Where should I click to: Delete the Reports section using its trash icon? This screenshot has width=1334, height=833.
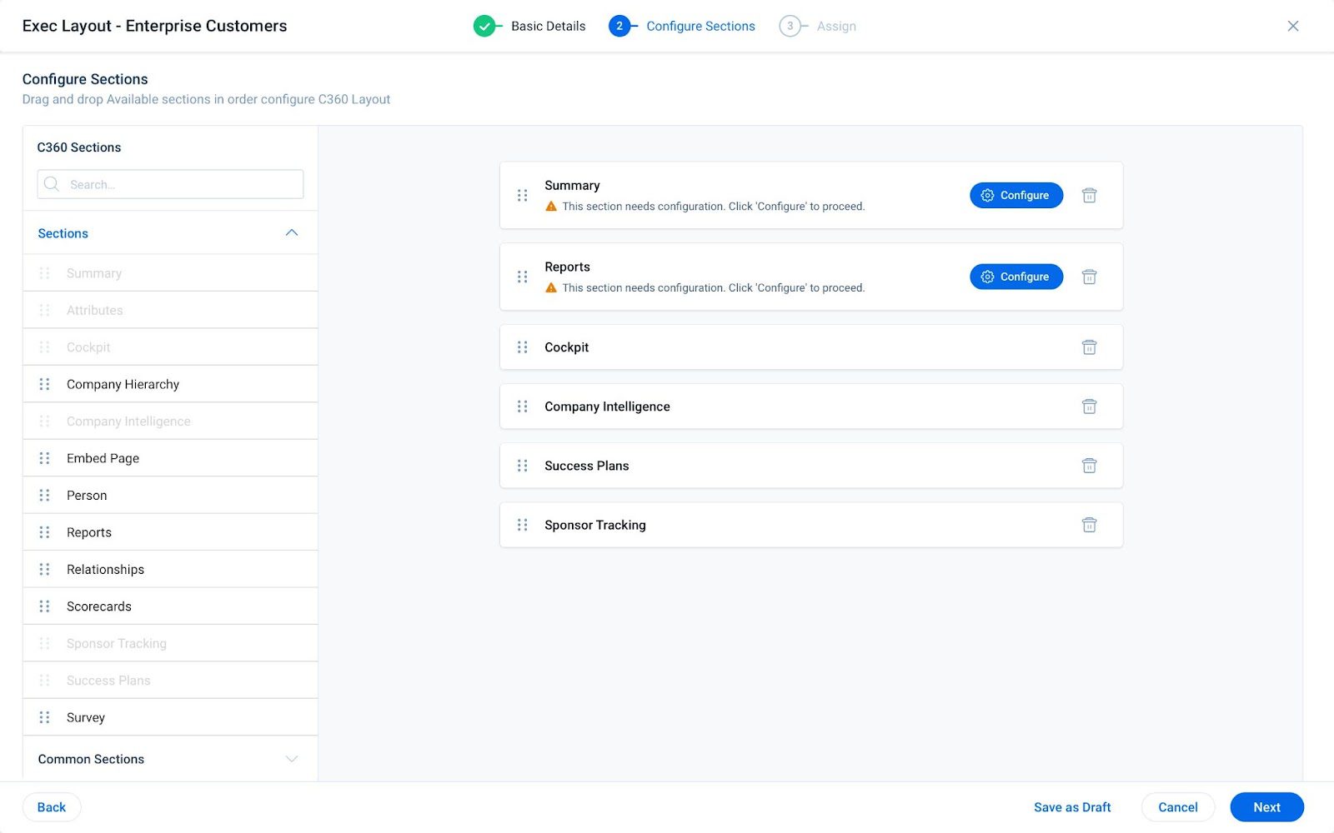[1089, 276]
